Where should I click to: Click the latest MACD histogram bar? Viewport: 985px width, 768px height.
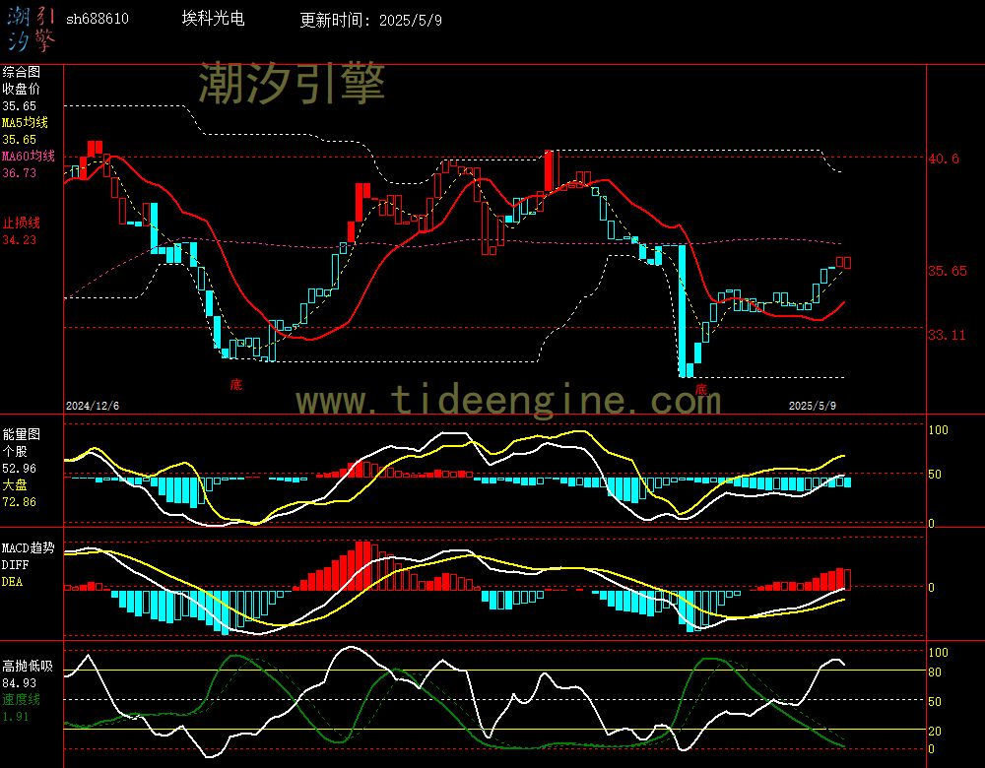pos(847,579)
